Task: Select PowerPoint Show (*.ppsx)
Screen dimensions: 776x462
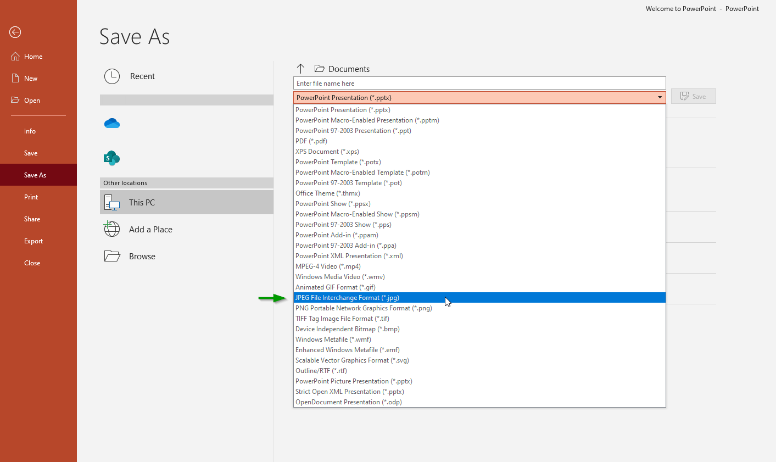Action: [479, 204]
